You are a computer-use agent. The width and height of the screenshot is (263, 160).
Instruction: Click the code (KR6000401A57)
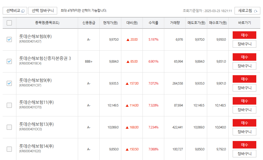tap(30, 41)
